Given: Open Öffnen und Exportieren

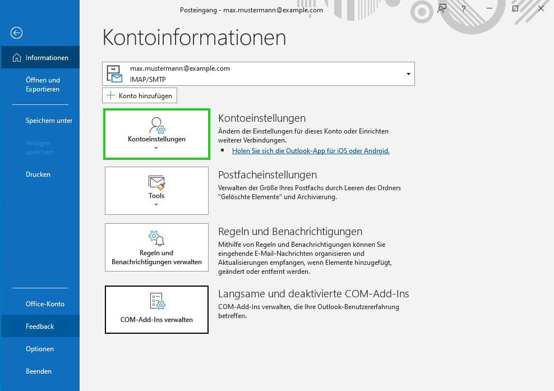Looking at the screenshot, I should click(40, 85).
